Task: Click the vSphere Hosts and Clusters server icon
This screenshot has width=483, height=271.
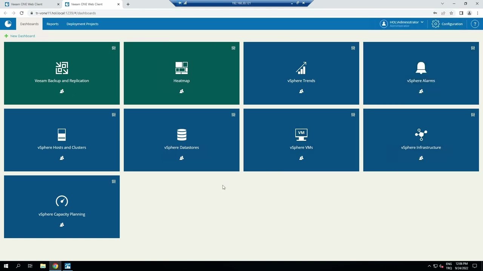Action: [x=62, y=135]
